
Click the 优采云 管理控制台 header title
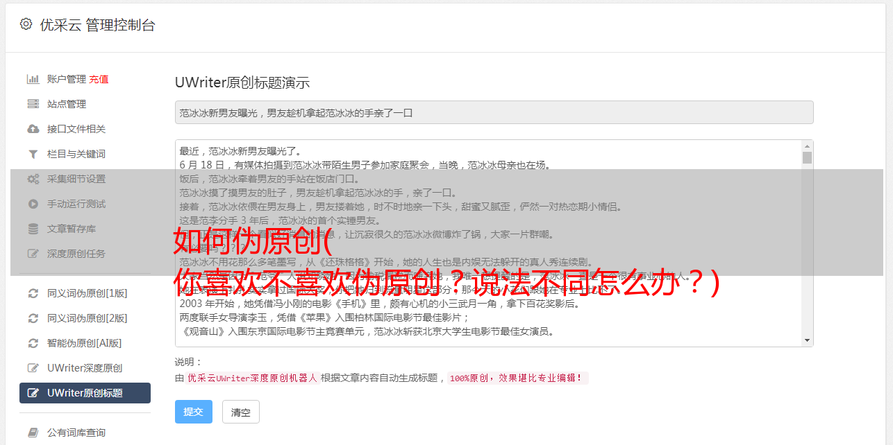point(97,25)
